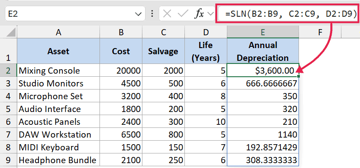
Task: Select column E header
Action: [263, 32]
